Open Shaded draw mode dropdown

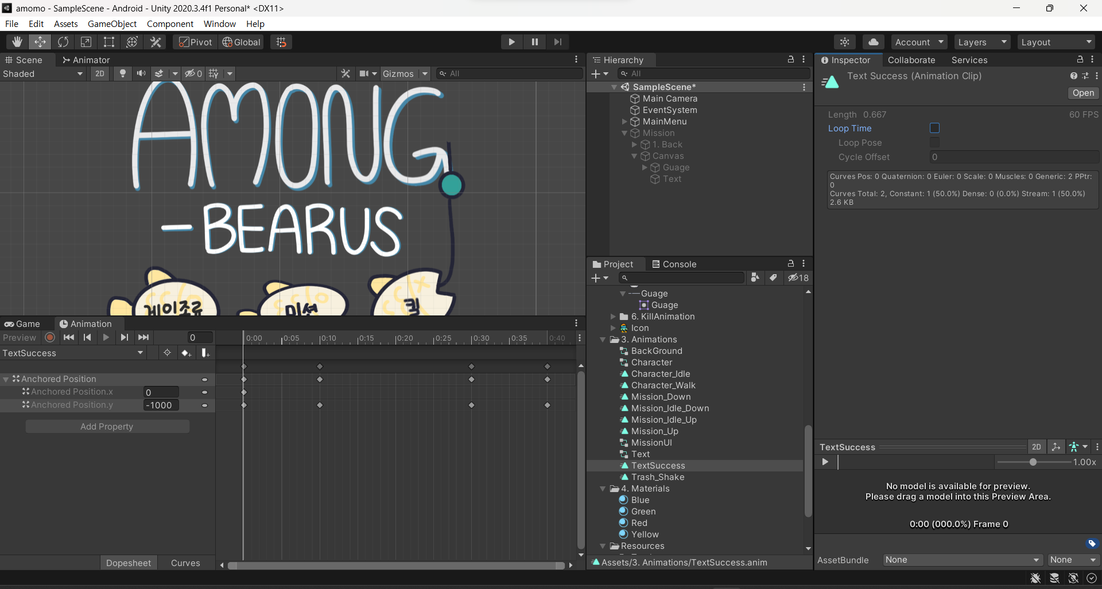point(44,73)
